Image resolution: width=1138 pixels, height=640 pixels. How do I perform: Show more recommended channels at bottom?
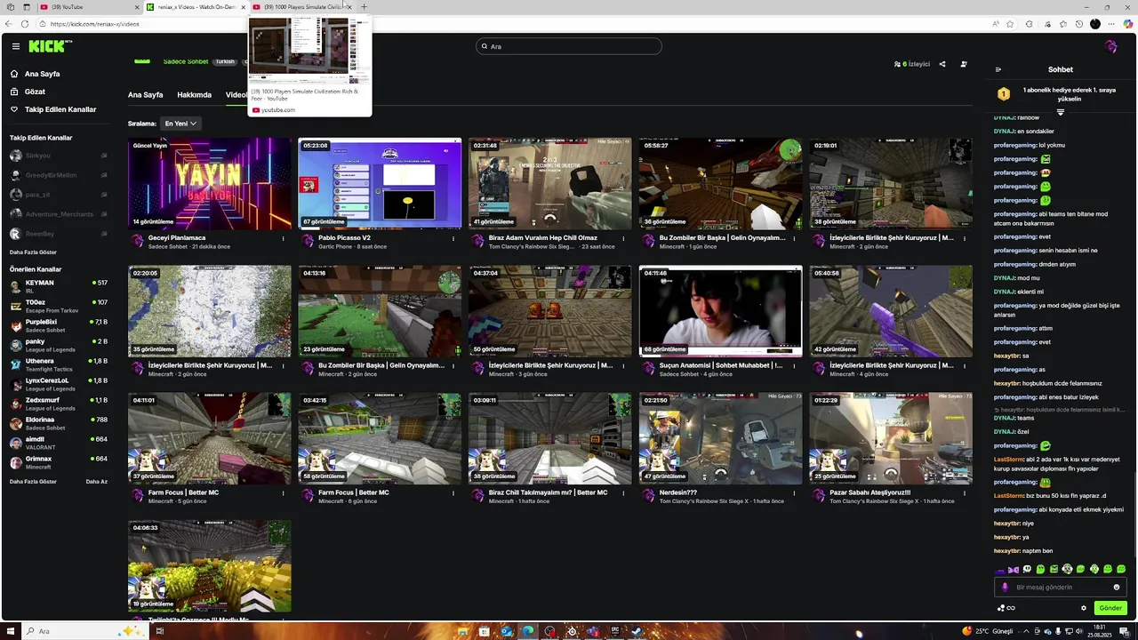[x=33, y=482]
